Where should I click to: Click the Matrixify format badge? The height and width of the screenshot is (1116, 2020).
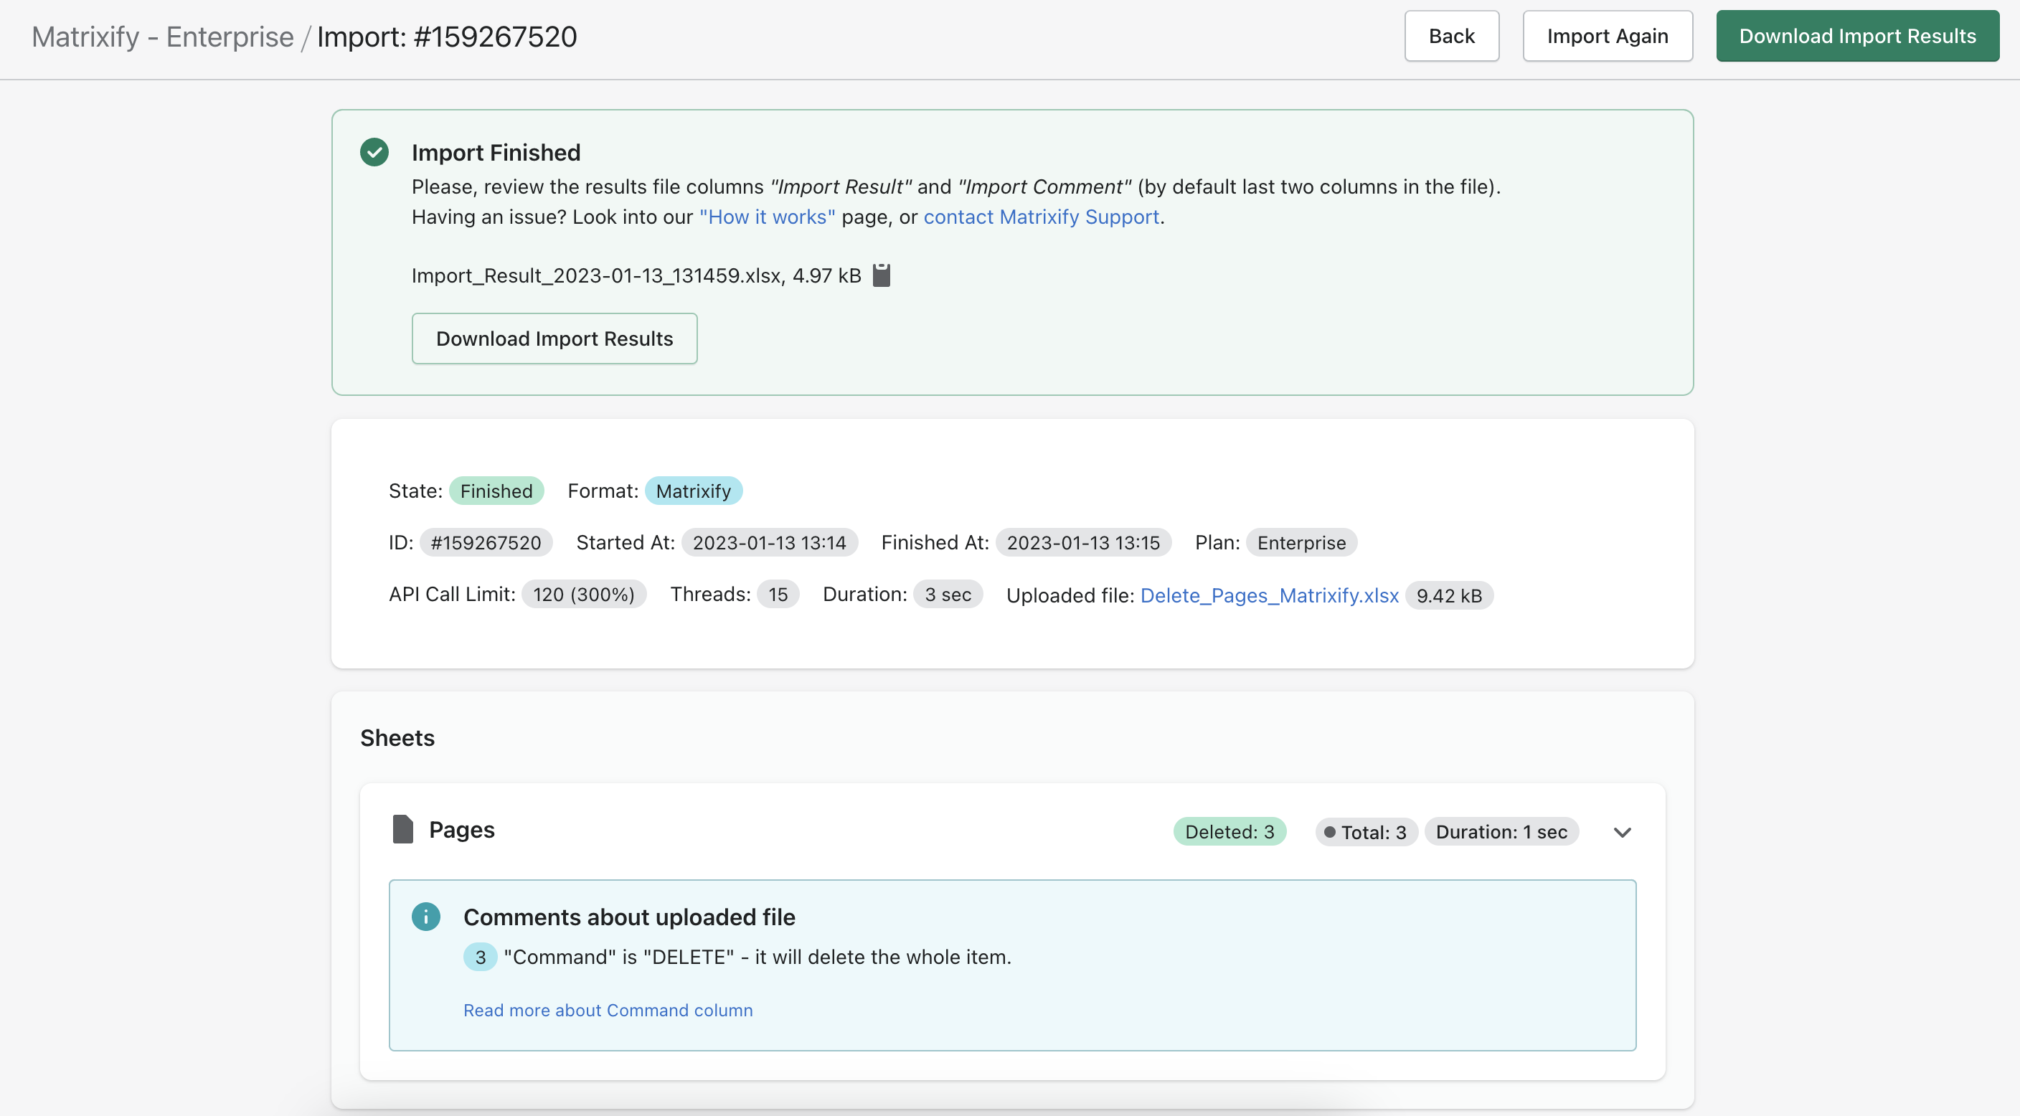coord(693,491)
